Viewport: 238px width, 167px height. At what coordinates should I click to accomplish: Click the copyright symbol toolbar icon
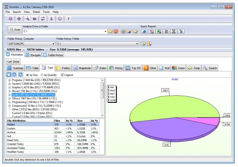pyautogui.click(x=60, y=19)
